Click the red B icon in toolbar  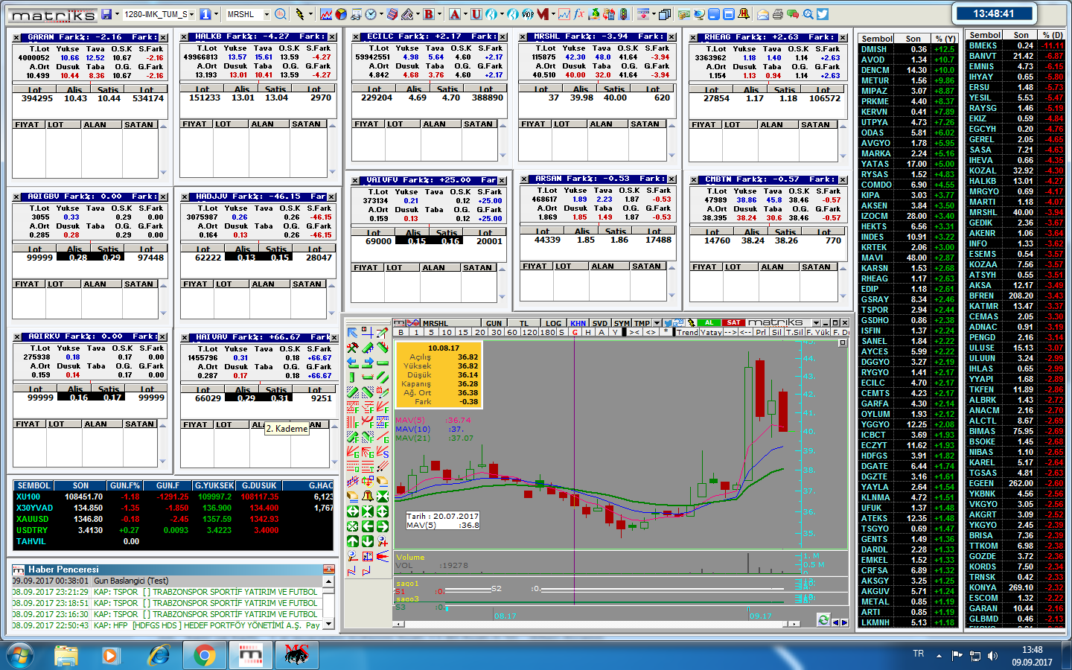tap(429, 14)
